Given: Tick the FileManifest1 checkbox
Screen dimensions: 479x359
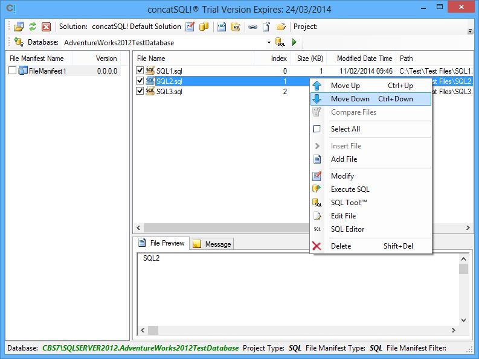Looking at the screenshot, I should coord(13,71).
